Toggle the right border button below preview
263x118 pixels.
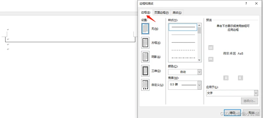241,78
